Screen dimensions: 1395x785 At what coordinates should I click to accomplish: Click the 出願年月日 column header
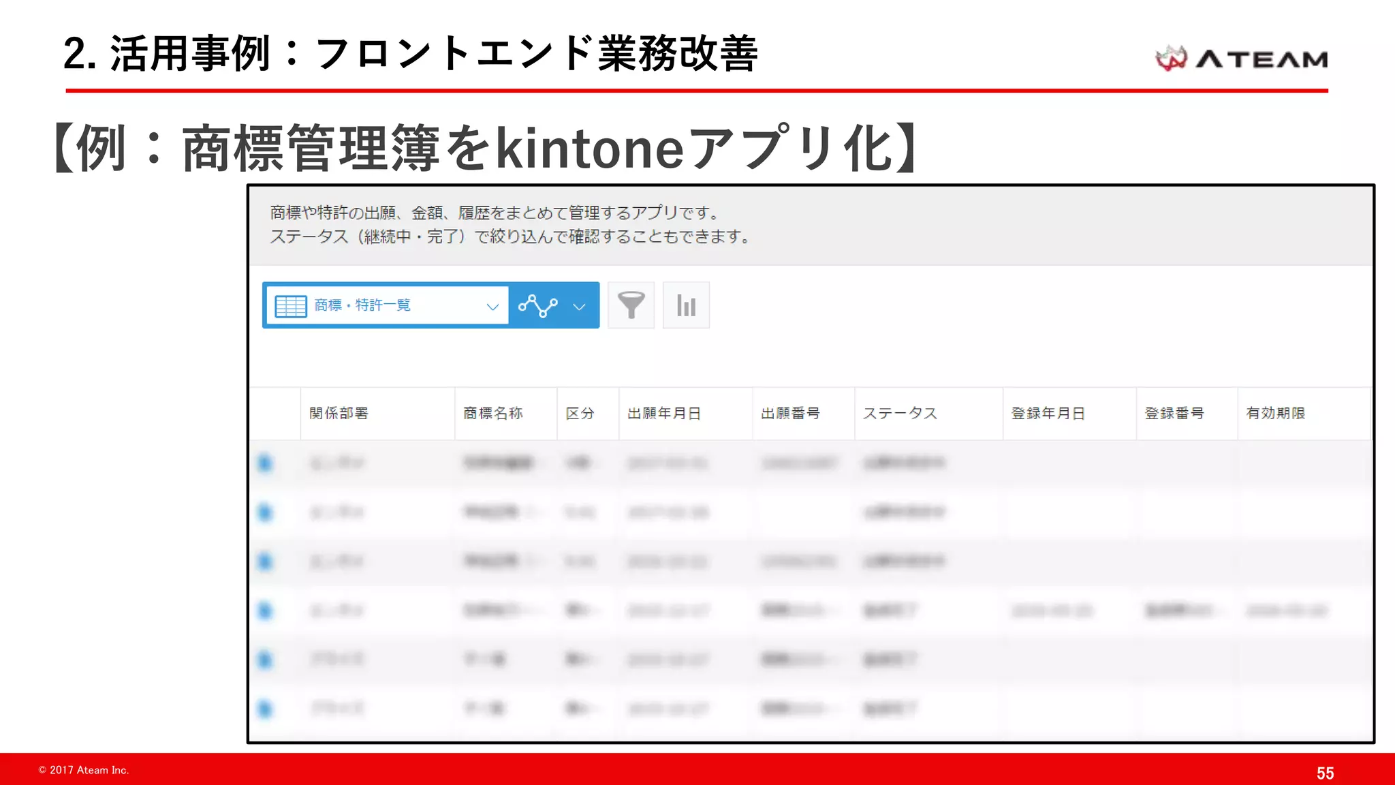pos(686,414)
